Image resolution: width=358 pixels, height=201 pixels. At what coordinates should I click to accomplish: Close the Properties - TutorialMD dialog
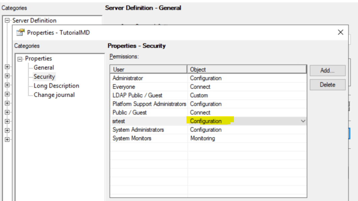(x=340, y=32)
